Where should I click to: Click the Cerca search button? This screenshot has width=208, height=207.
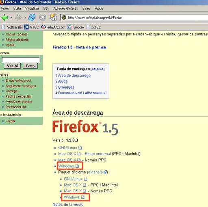coord(30,66)
